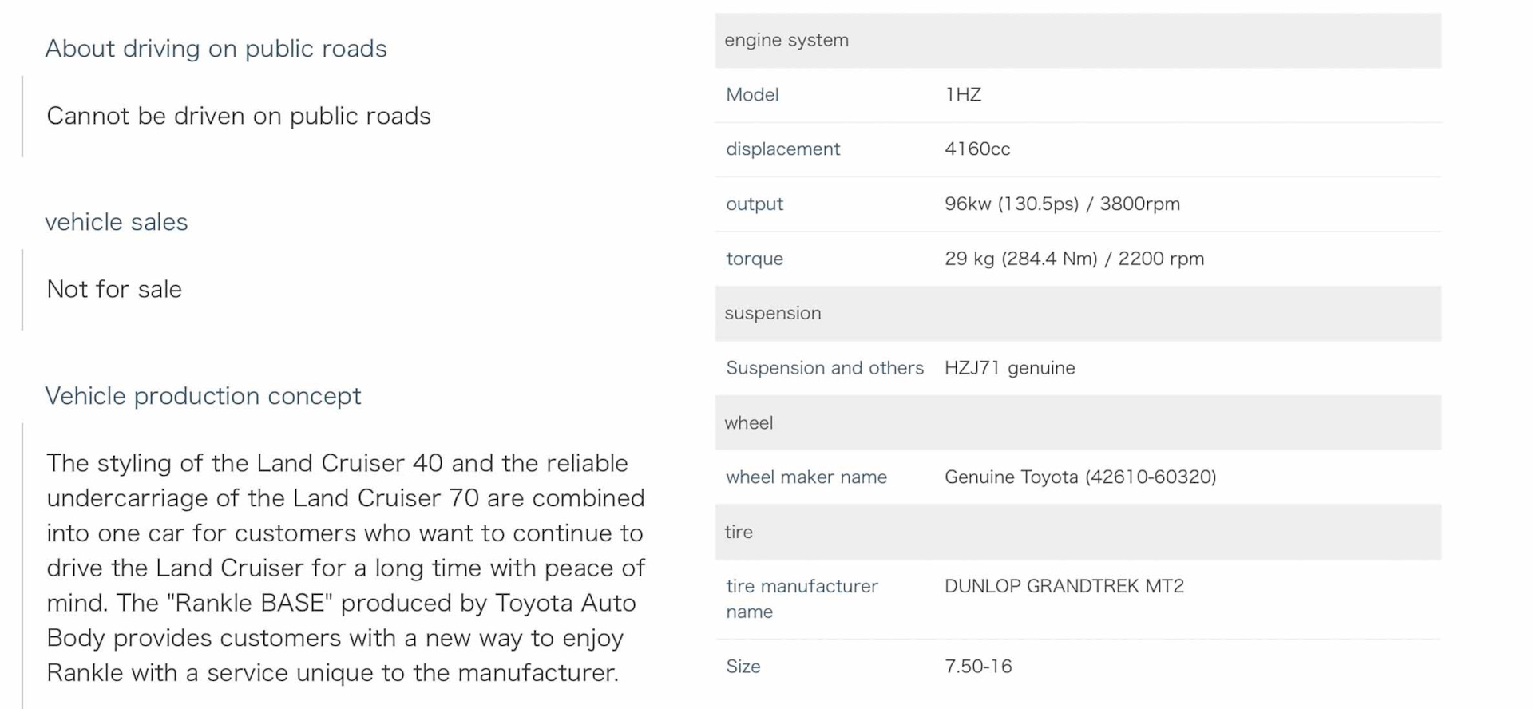Click the Land Cruiser production concept paragraph
This screenshot has width=1533, height=709.
coord(345,568)
